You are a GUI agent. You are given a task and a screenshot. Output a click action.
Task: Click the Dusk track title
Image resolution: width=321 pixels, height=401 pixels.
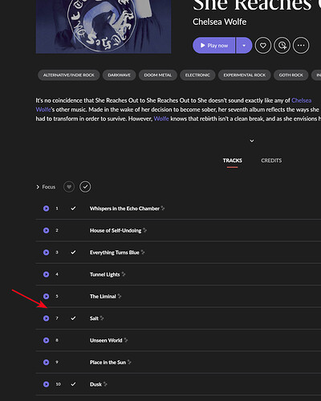(95, 384)
